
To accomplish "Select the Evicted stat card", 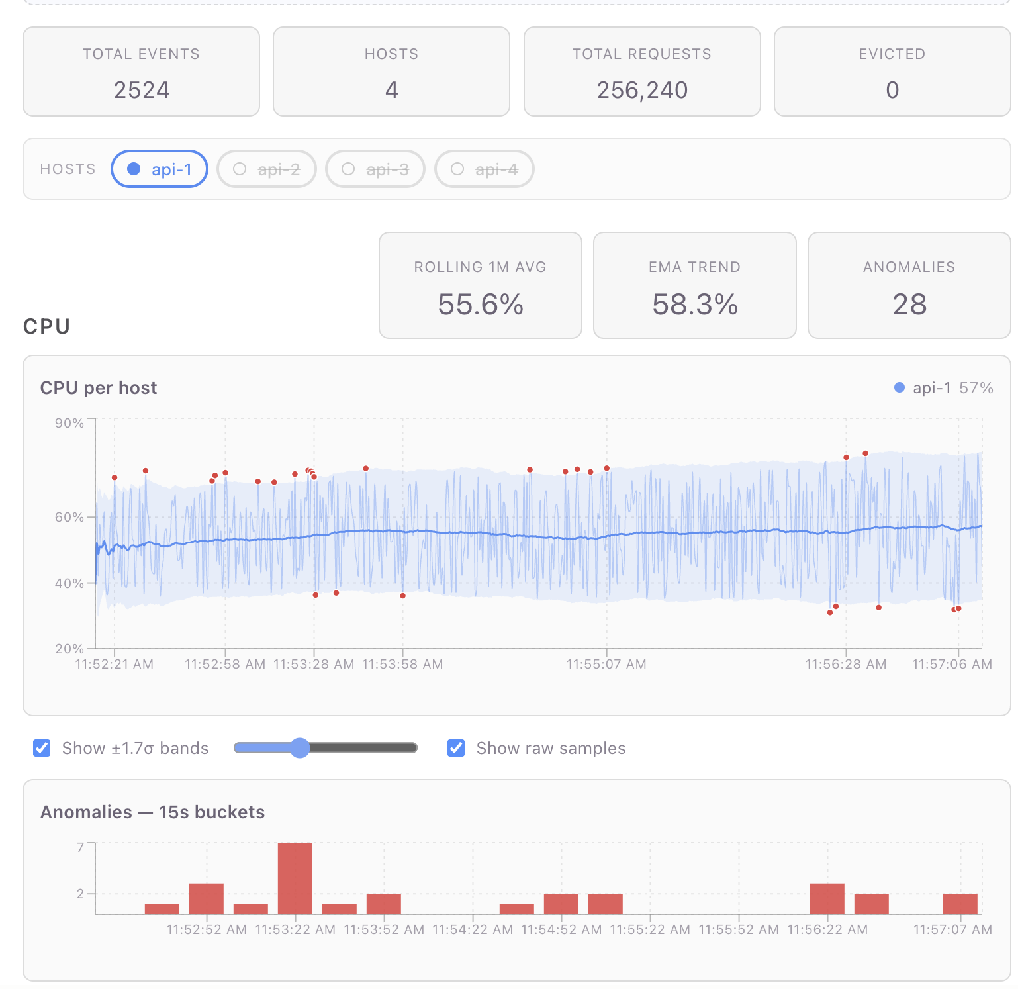I will pos(892,71).
